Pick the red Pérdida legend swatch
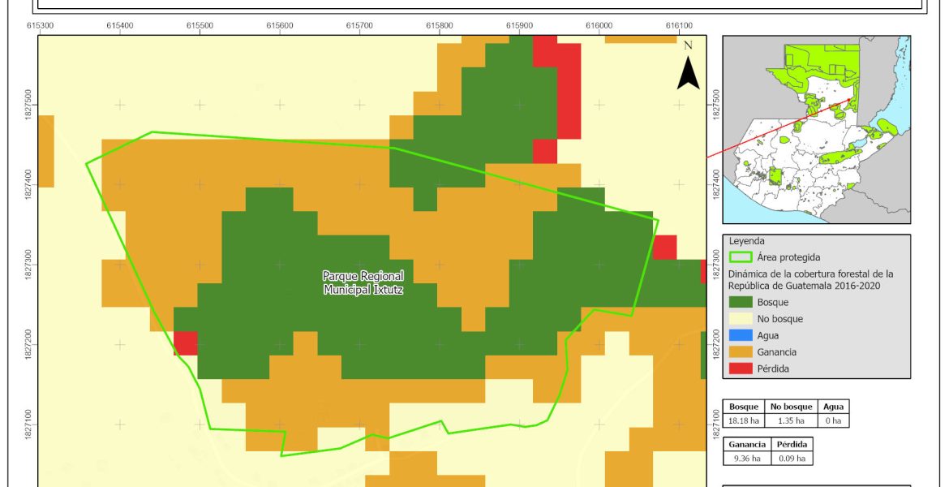Screen dimensions: 949x487 tap(741, 368)
